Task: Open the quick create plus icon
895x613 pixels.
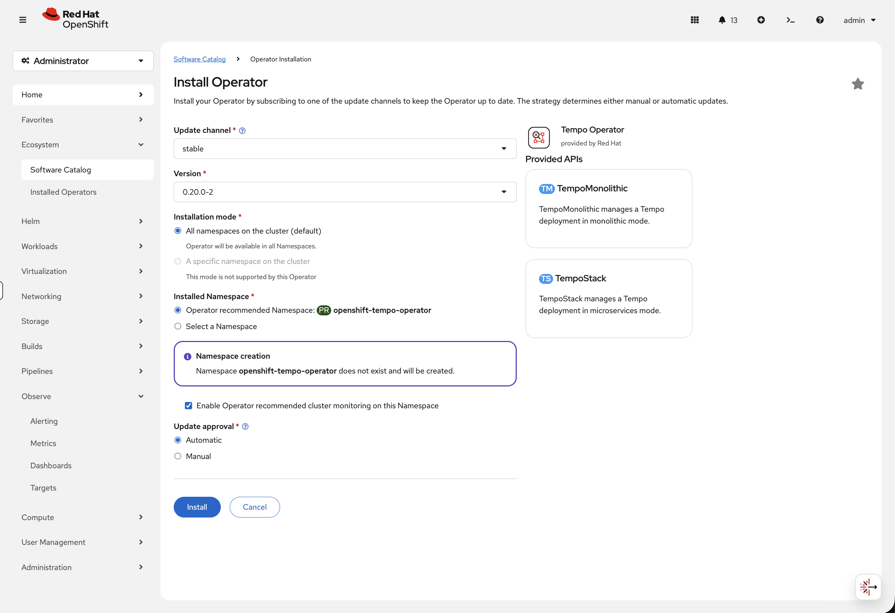Action: coord(761,20)
